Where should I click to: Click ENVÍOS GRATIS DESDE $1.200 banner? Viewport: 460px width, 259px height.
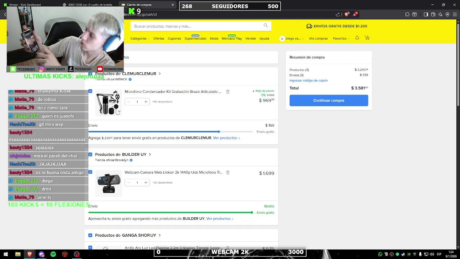(337, 26)
